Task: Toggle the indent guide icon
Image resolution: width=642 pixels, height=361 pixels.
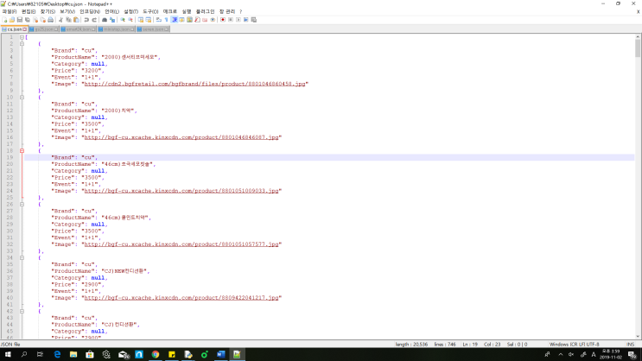Action: [x=175, y=20]
